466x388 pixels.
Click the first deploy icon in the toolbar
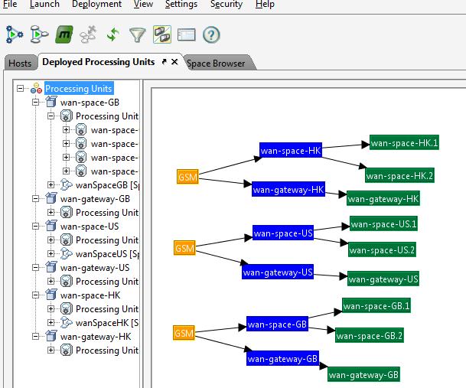coord(15,34)
